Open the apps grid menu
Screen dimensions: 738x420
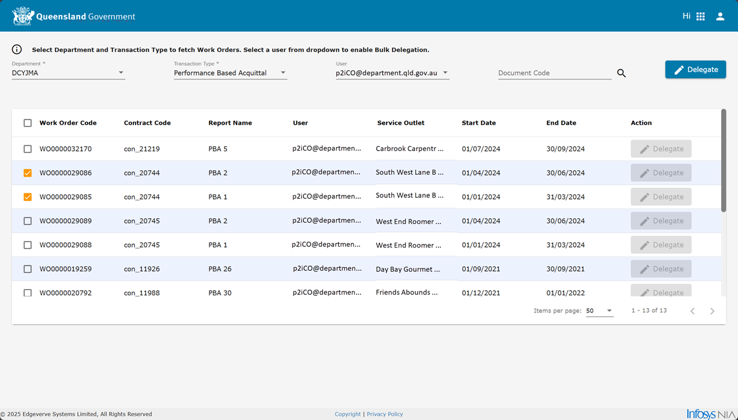pyautogui.click(x=700, y=16)
